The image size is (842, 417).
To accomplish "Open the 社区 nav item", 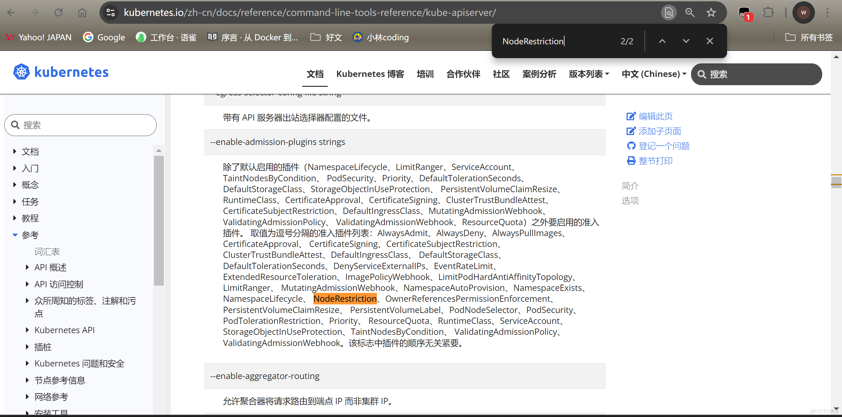I will [x=501, y=74].
